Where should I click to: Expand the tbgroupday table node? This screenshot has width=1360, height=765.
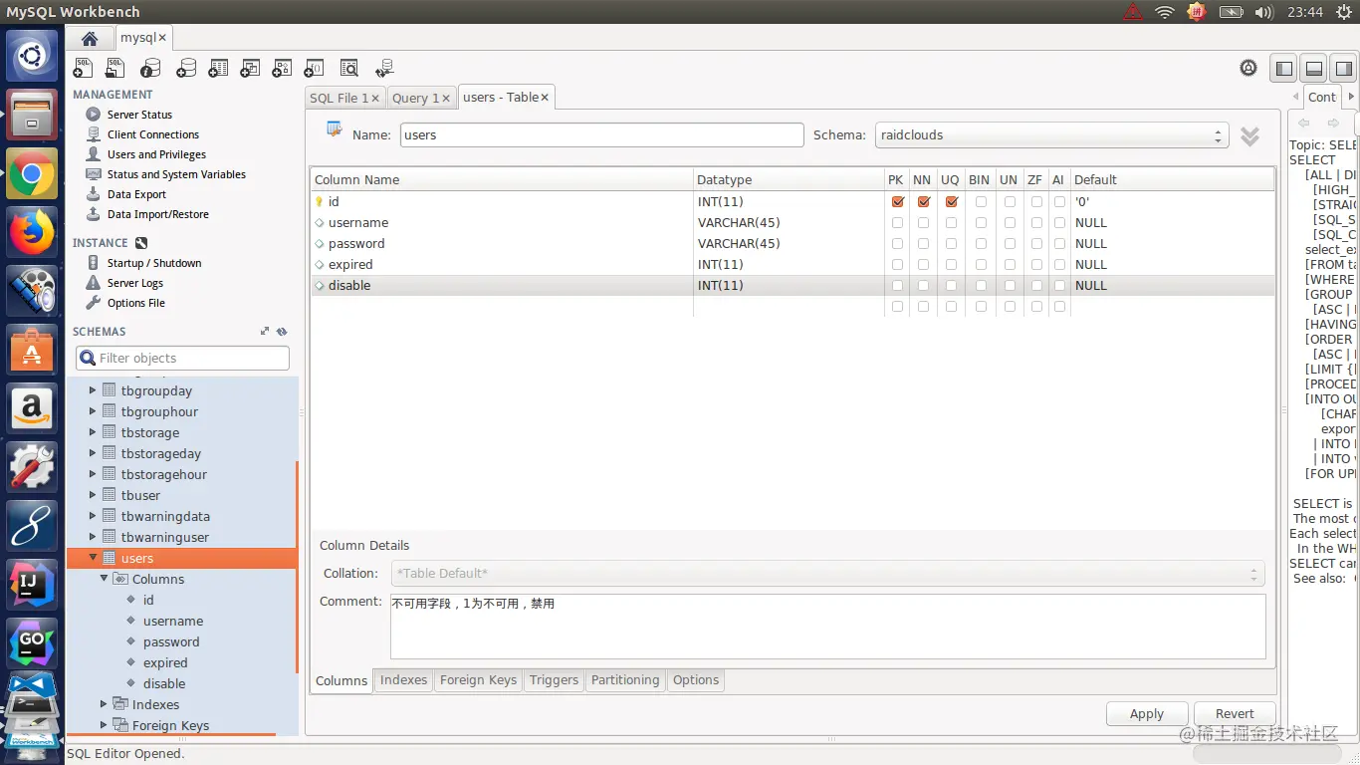click(94, 390)
